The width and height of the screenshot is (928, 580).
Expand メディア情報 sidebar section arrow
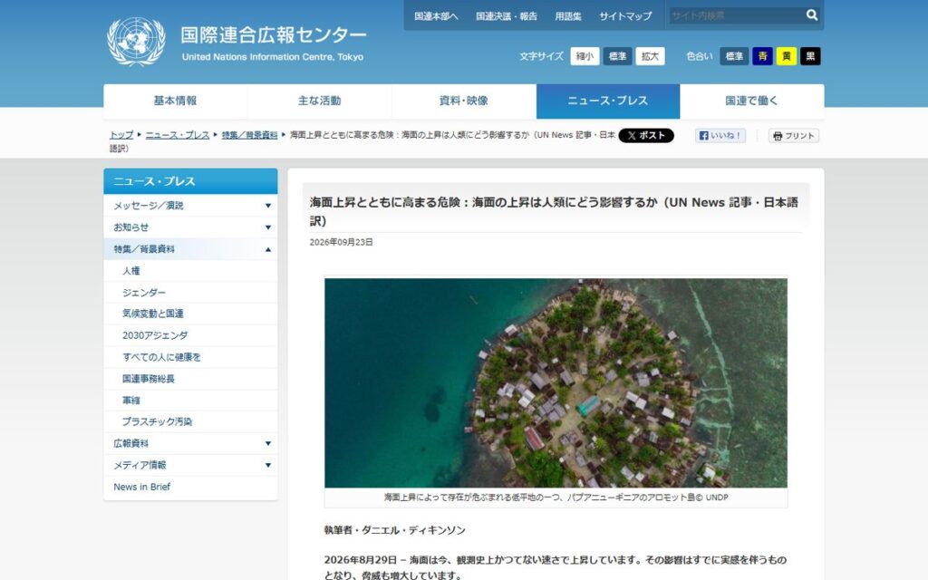[268, 465]
